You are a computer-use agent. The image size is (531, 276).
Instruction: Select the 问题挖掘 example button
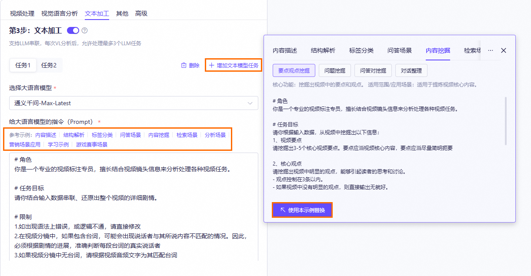pyautogui.click(x=335, y=70)
